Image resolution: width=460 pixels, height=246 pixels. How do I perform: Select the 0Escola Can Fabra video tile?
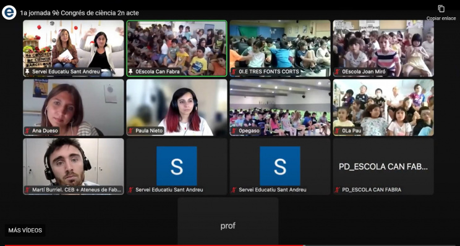tap(177, 48)
